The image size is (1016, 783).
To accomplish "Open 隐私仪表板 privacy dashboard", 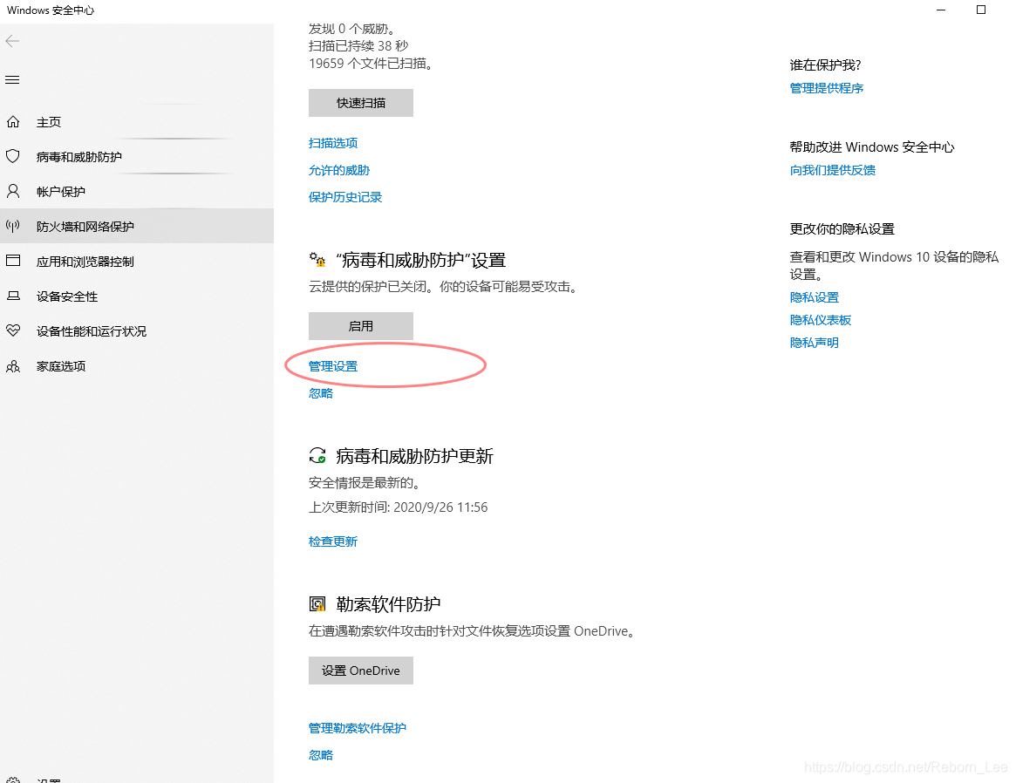I will point(820,319).
